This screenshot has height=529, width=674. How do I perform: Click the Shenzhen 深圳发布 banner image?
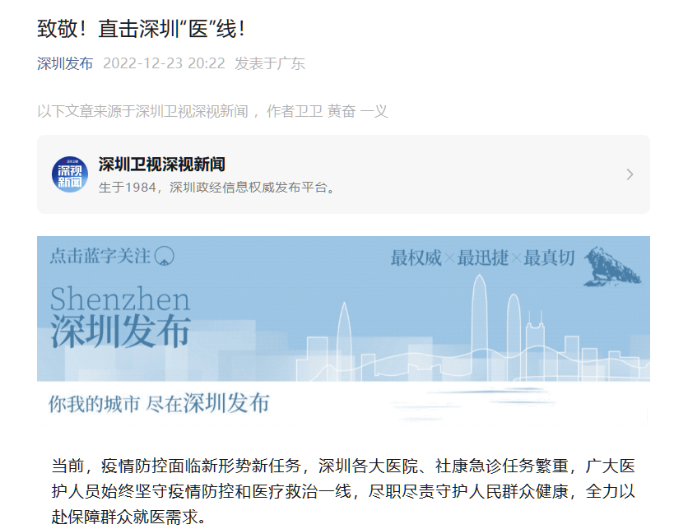pos(343,331)
